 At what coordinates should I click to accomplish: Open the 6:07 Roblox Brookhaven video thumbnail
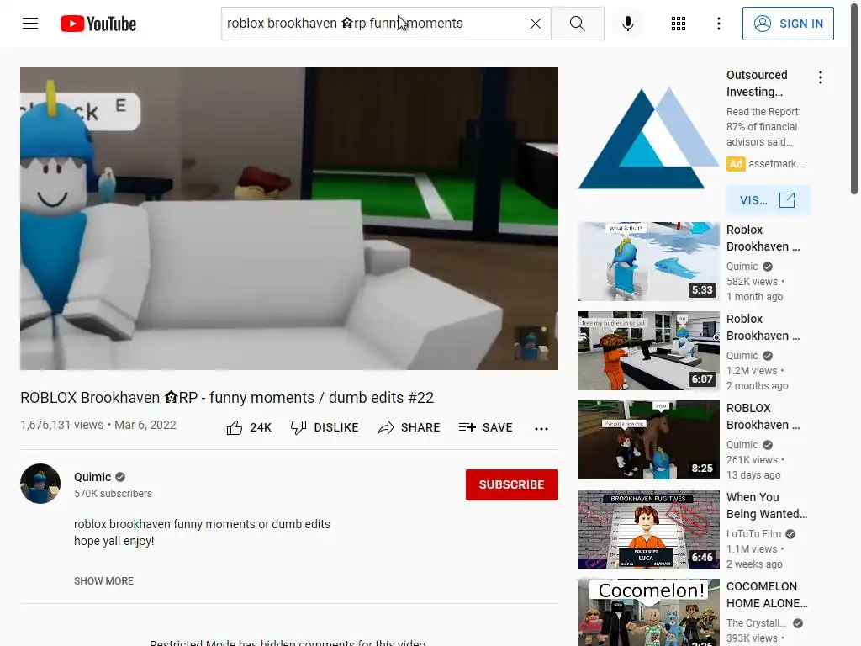[x=648, y=351]
